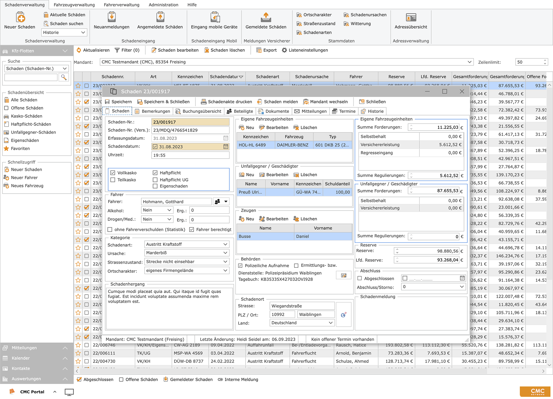Click Export in list toolbar
Viewport: 553px width, 399px height.
[x=266, y=50]
